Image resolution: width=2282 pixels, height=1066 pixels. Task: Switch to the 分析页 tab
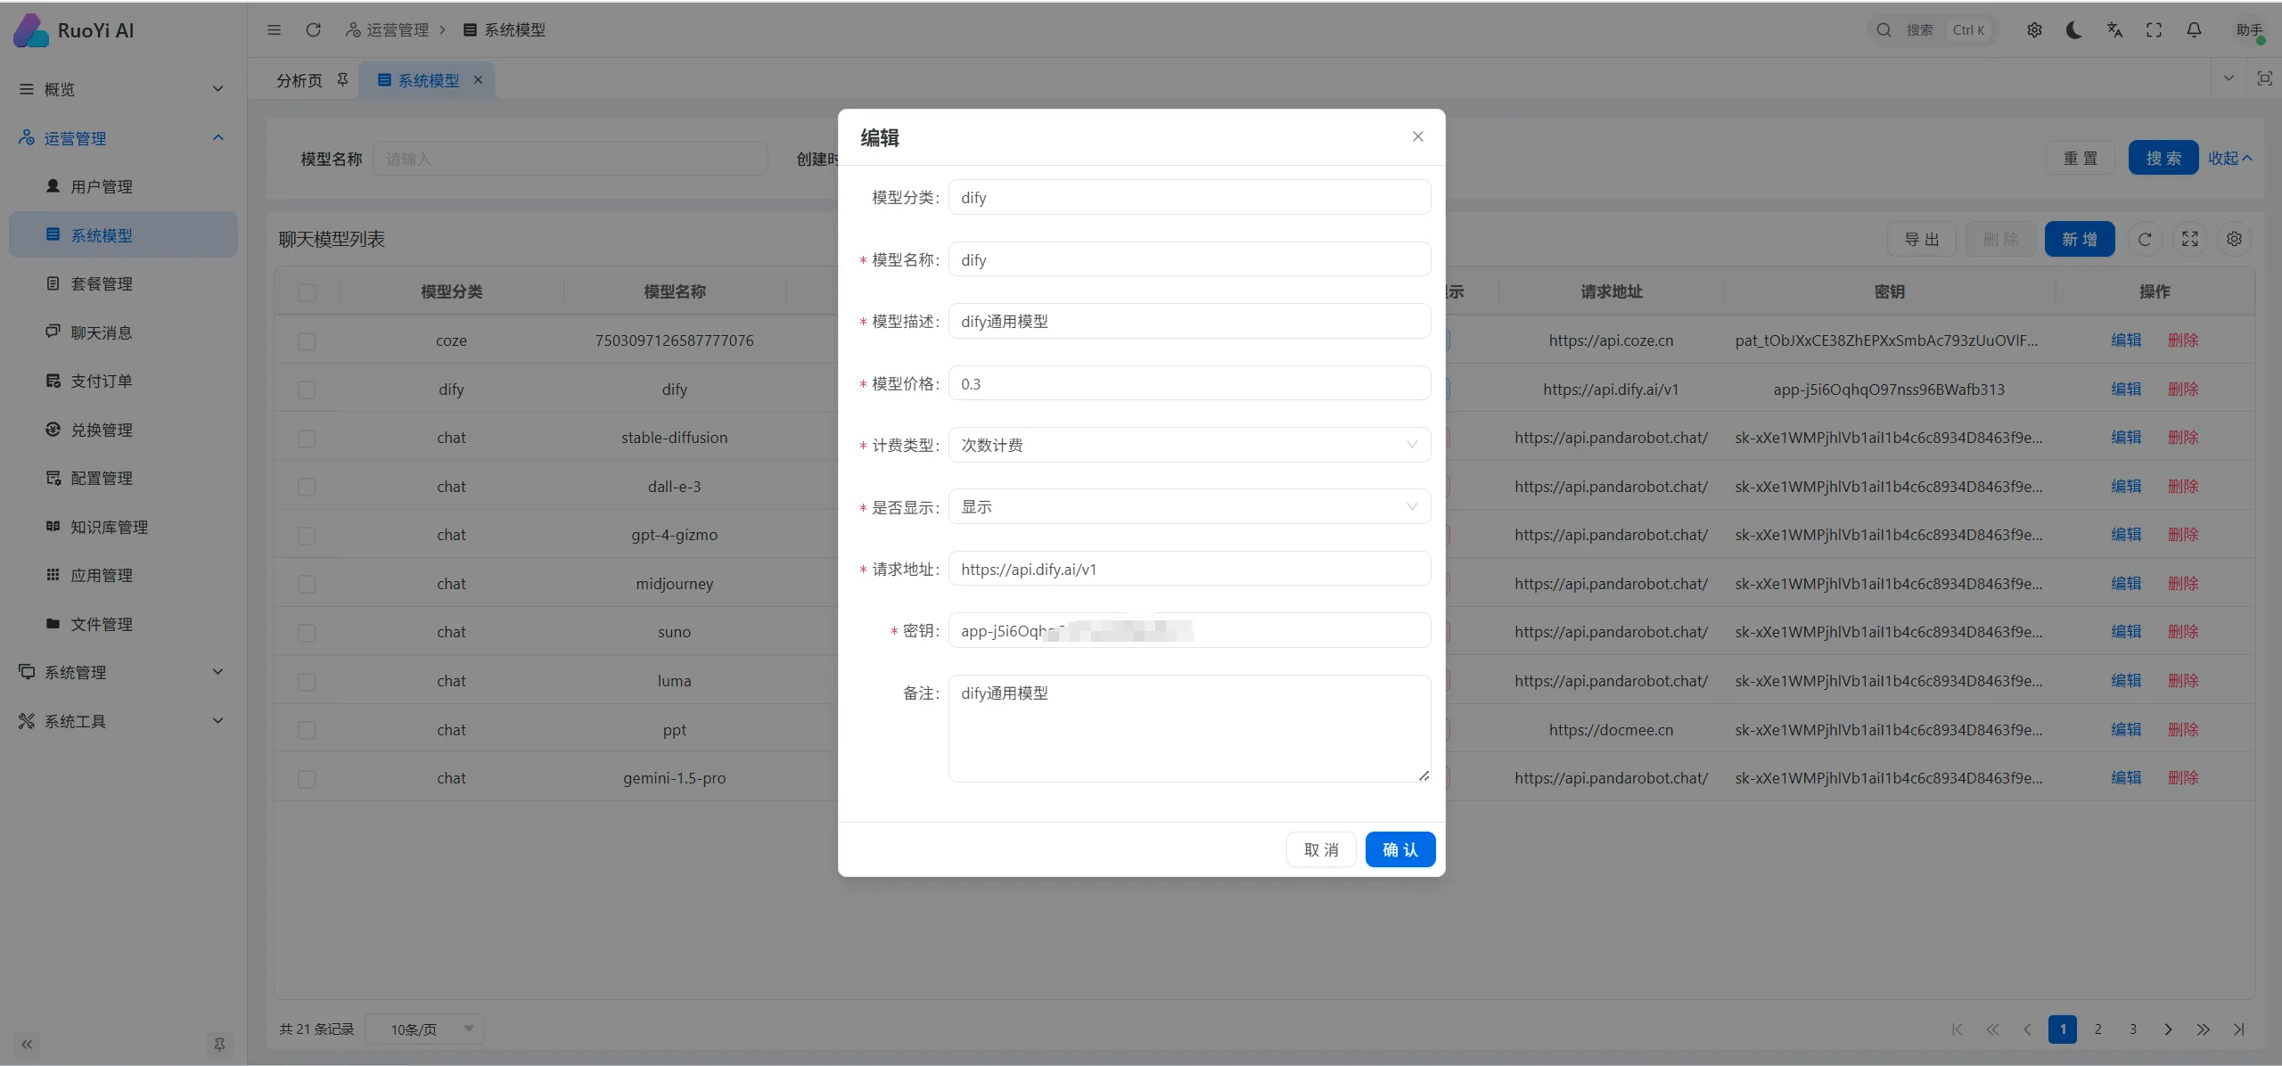point(300,80)
